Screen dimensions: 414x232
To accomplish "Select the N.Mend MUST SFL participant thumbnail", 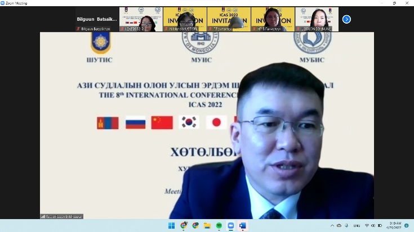I will (185, 19).
